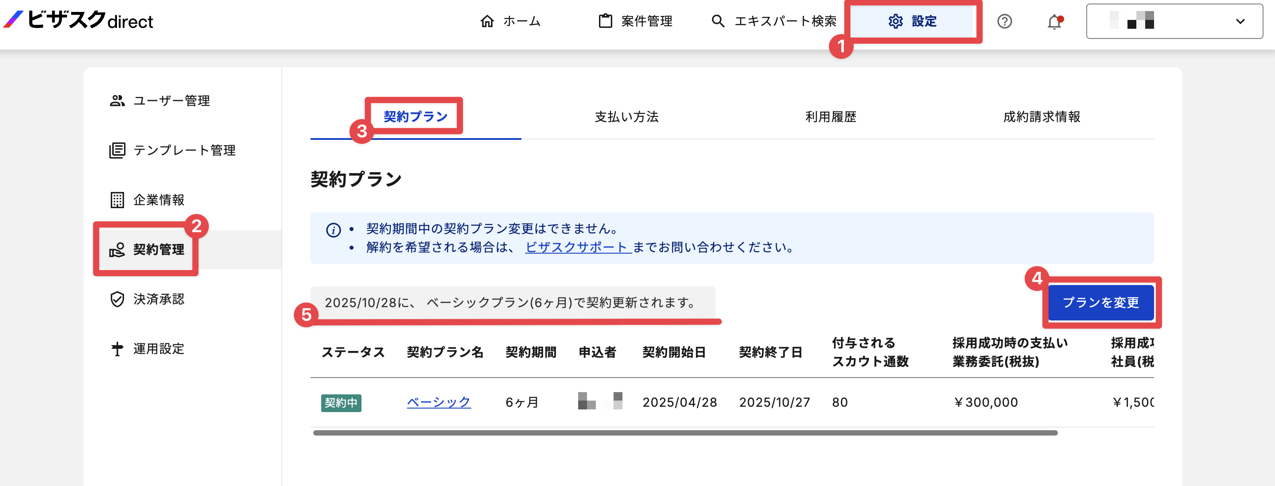Click the 付与されるスカウト通数 column header
This screenshot has width=1275, height=486.
click(x=871, y=352)
